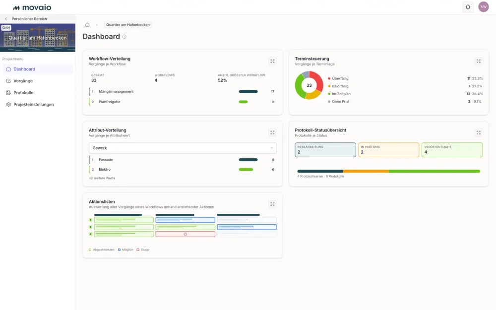Open the Dashboard menu item
Viewport: 496px width, 310px height.
point(38,69)
